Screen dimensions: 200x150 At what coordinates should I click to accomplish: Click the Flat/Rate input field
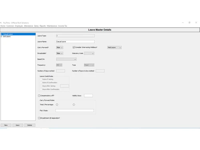coord(75,110)
